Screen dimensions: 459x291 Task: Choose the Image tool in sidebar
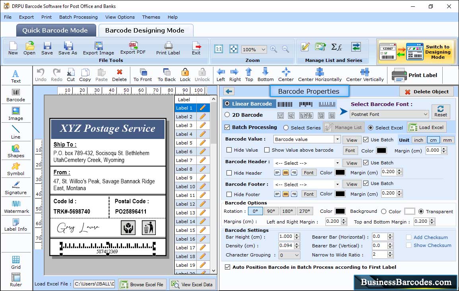pyautogui.click(x=16, y=114)
